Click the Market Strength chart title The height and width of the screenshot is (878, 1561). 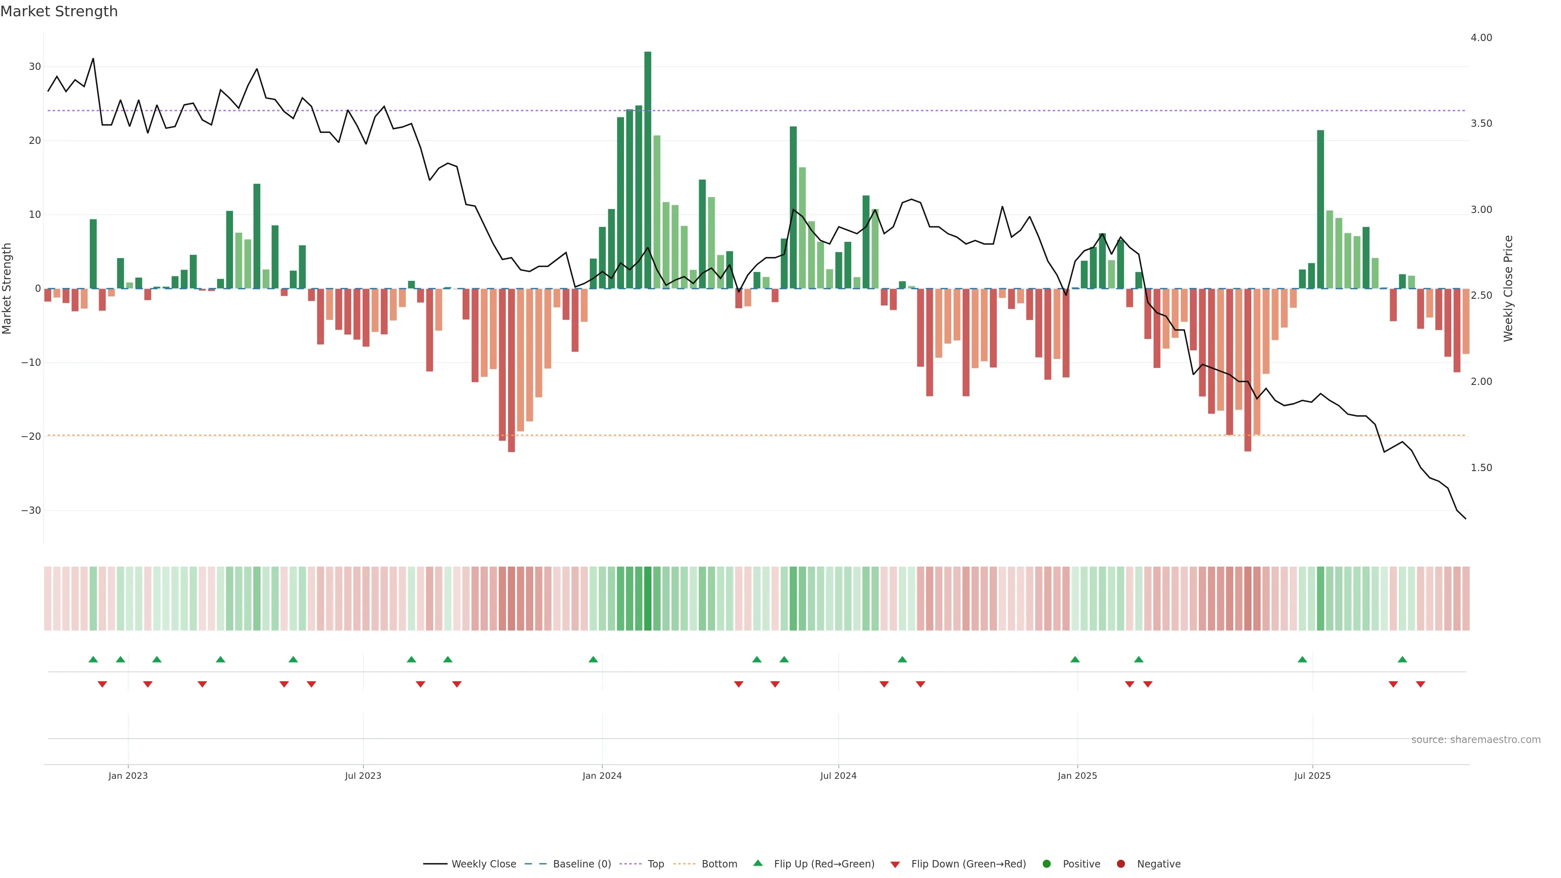point(59,11)
